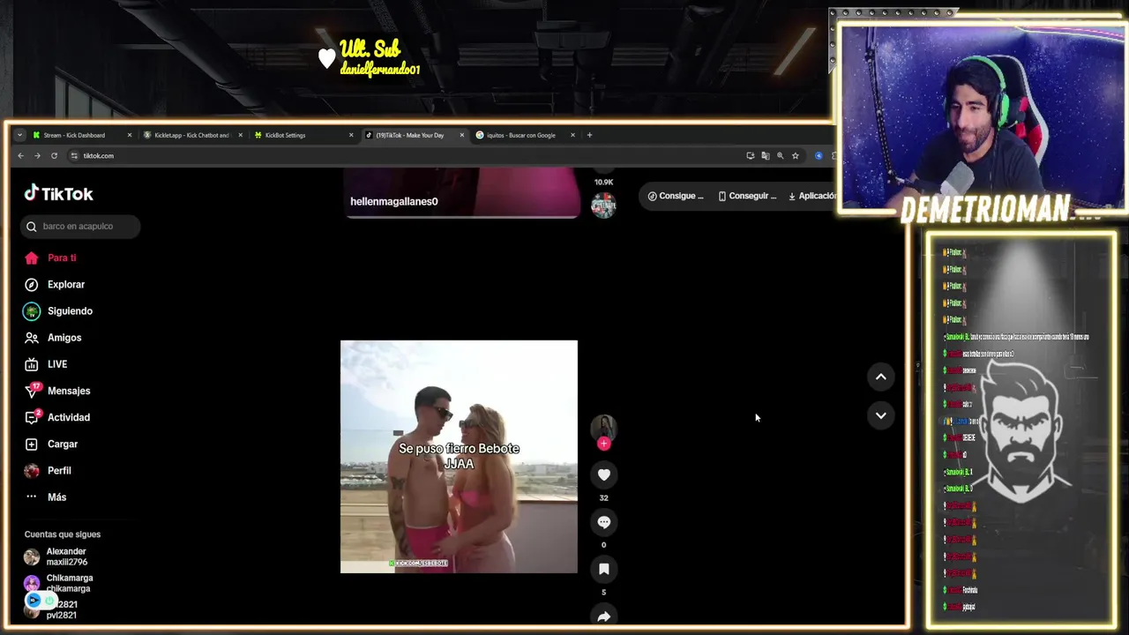Close the iquitos Google search tab
This screenshot has width=1129, height=635.
pyautogui.click(x=572, y=135)
